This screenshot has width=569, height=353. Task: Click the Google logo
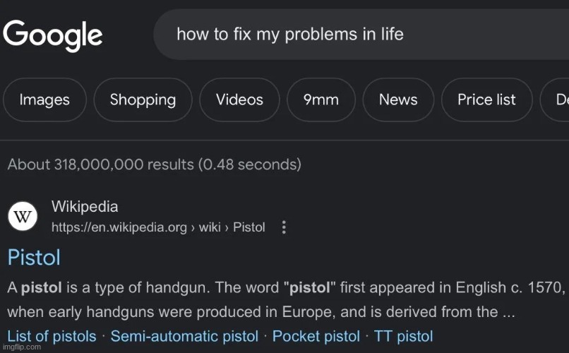click(53, 35)
